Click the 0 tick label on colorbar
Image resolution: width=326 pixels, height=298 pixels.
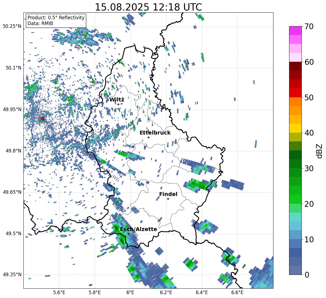[307, 275]
